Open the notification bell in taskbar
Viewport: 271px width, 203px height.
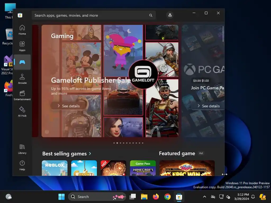253,197
